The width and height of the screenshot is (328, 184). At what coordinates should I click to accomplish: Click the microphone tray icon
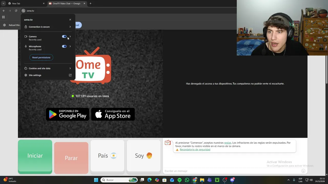[x=294, y=180]
